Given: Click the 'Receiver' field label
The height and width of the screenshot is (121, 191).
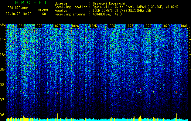Looking at the screenshot, I should click(x=62, y=11).
